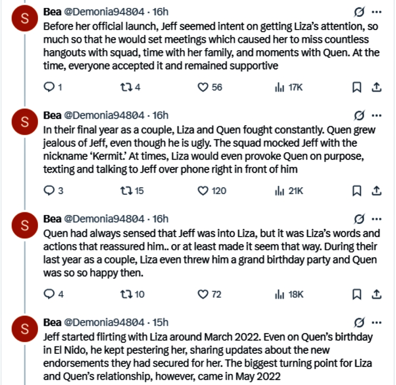Open the @Demonia94804 profile from the last tweet

coord(104,322)
